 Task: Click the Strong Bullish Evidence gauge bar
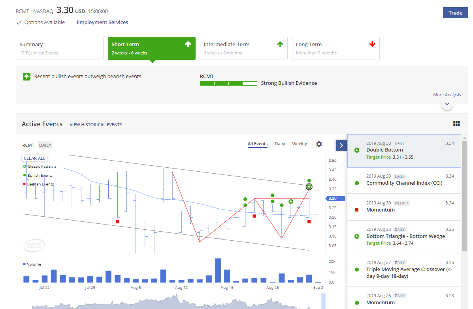tap(228, 83)
